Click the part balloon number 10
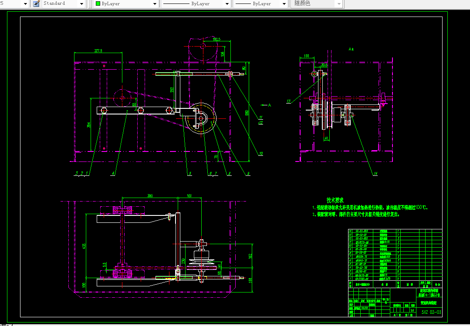Screen dimensions: 470x326 click(260, 153)
